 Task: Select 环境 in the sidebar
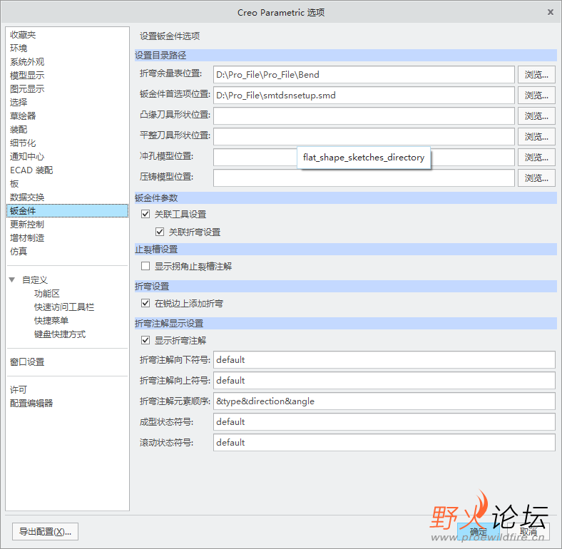[19, 48]
